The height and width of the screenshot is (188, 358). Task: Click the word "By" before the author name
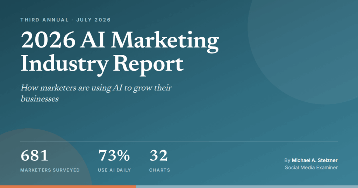click(287, 160)
